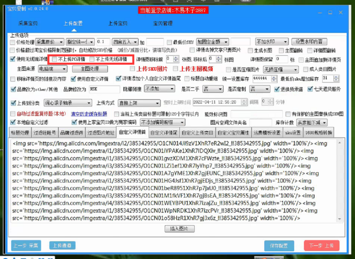Enable 最低价SKU checkbox
The width and height of the screenshot is (355, 259).
click(169, 42)
